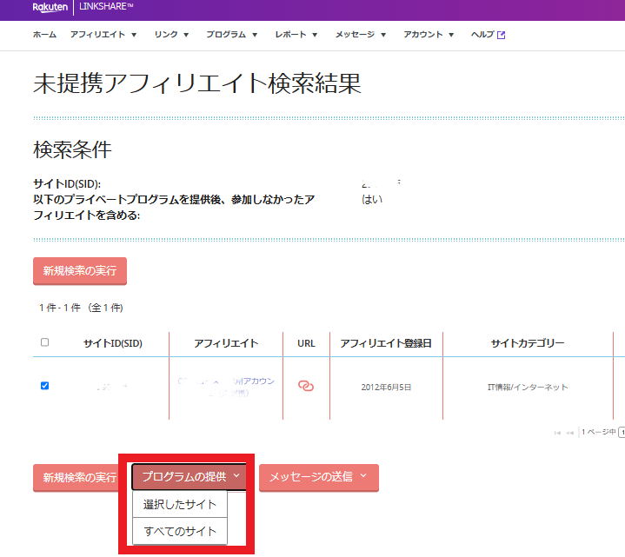
Task: Expand the メッセージの送信 dropdown button
Action: point(318,477)
